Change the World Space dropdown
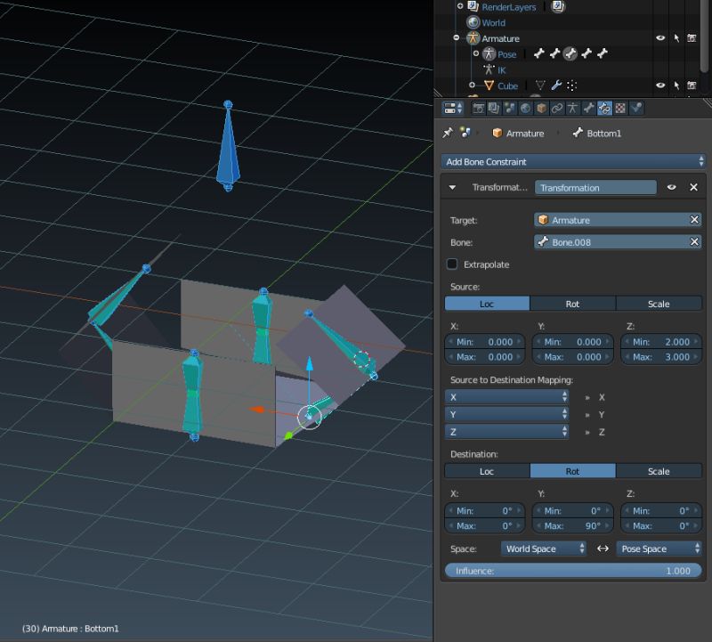This screenshot has height=642, width=712. coord(544,549)
